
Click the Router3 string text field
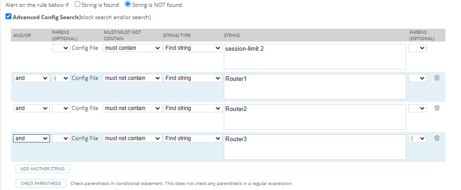tap(315, 147)
